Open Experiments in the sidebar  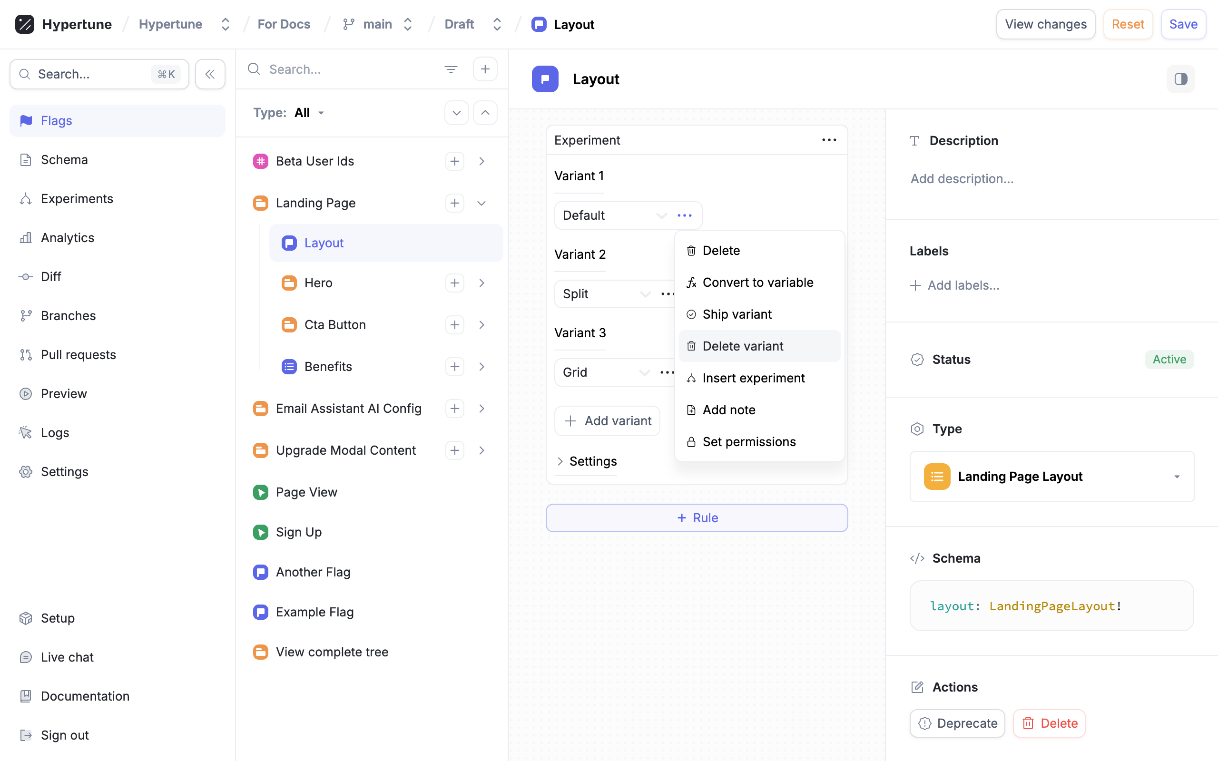(x=77, y=198)
